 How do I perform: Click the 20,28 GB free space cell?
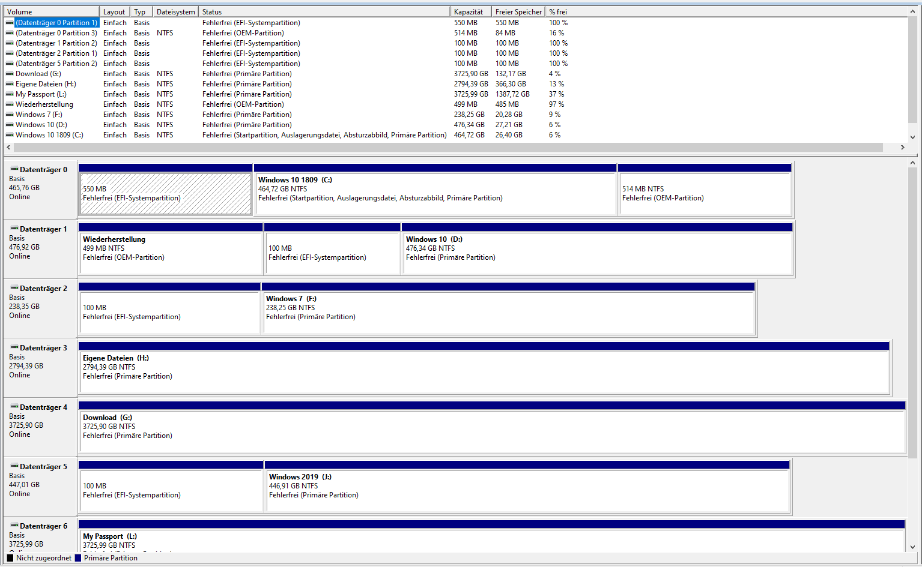[509, 115]
